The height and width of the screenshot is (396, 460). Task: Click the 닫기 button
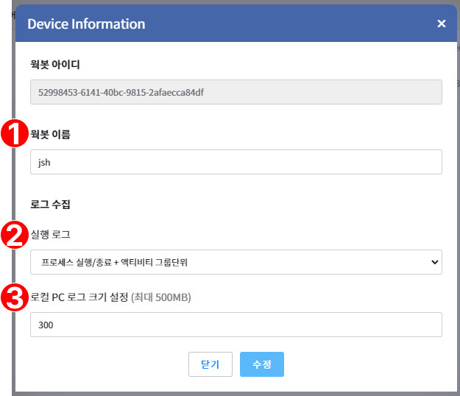[210, 364]
